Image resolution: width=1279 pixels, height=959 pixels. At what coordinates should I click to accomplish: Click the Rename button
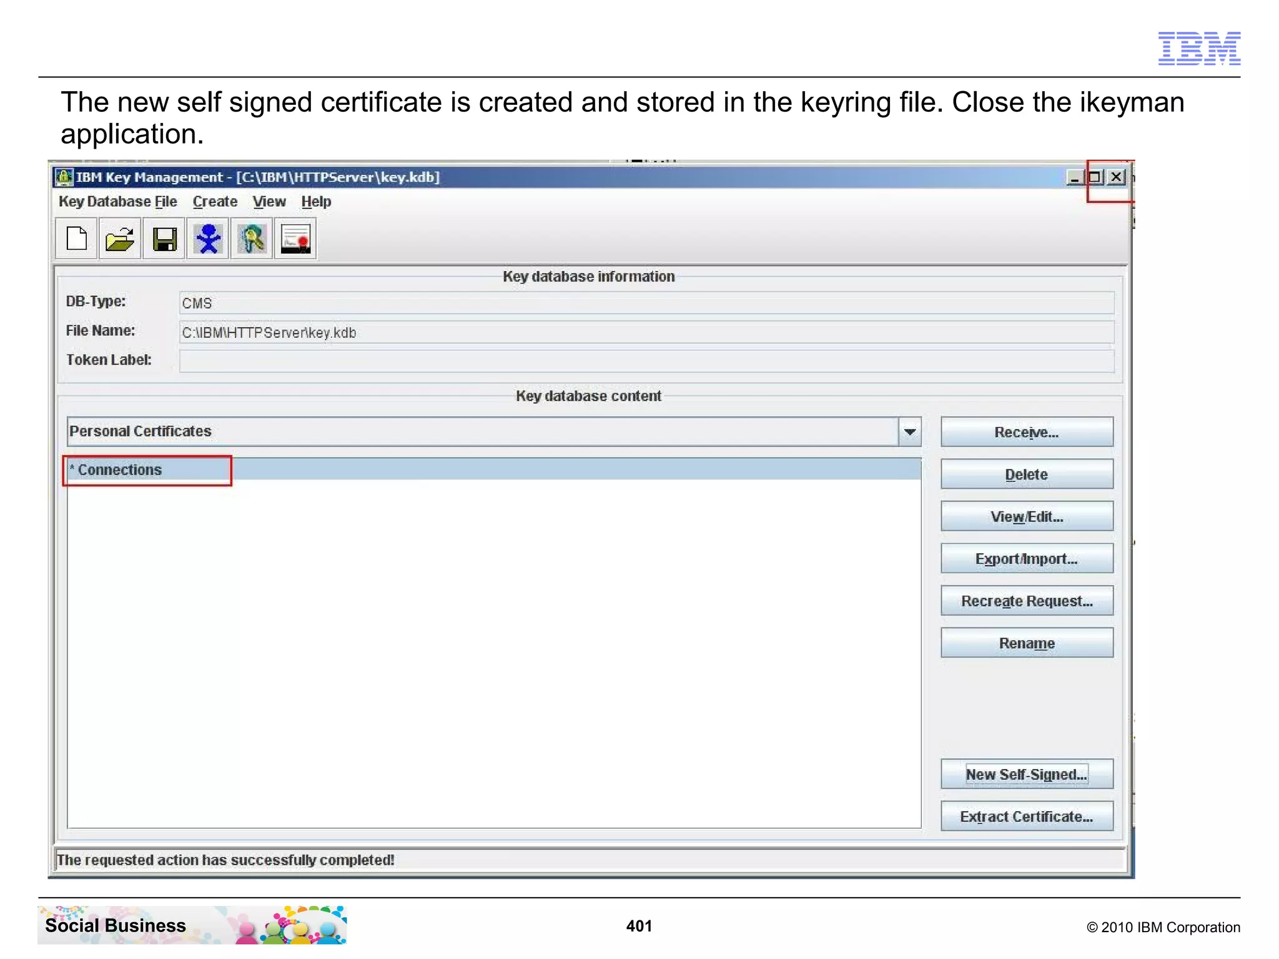(1027, 643)
